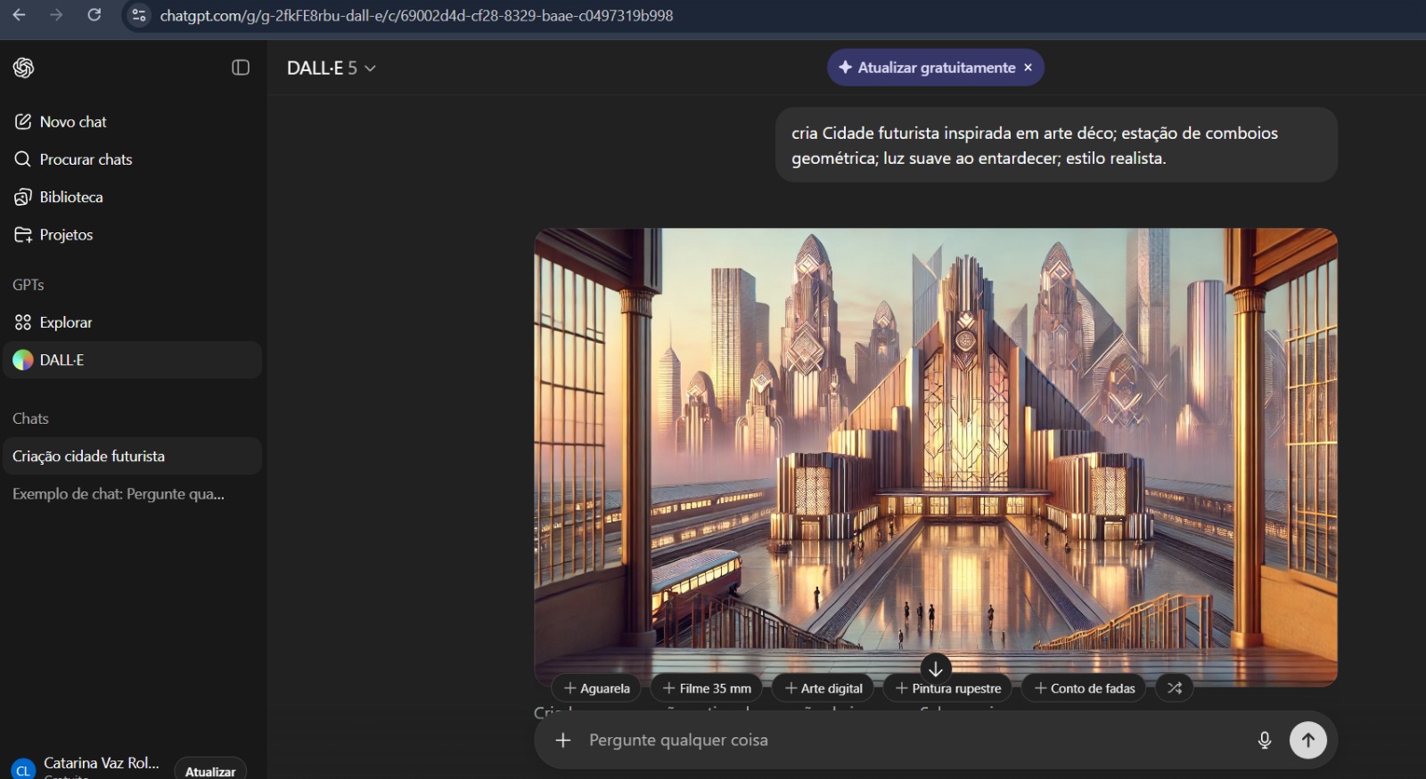
Task: Open Projetos in the sidebar
Action: pyautogui.click(x=66, y=235)
